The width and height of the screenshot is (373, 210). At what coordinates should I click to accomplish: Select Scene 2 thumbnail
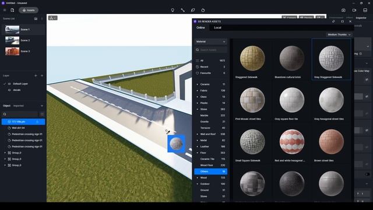12,40
